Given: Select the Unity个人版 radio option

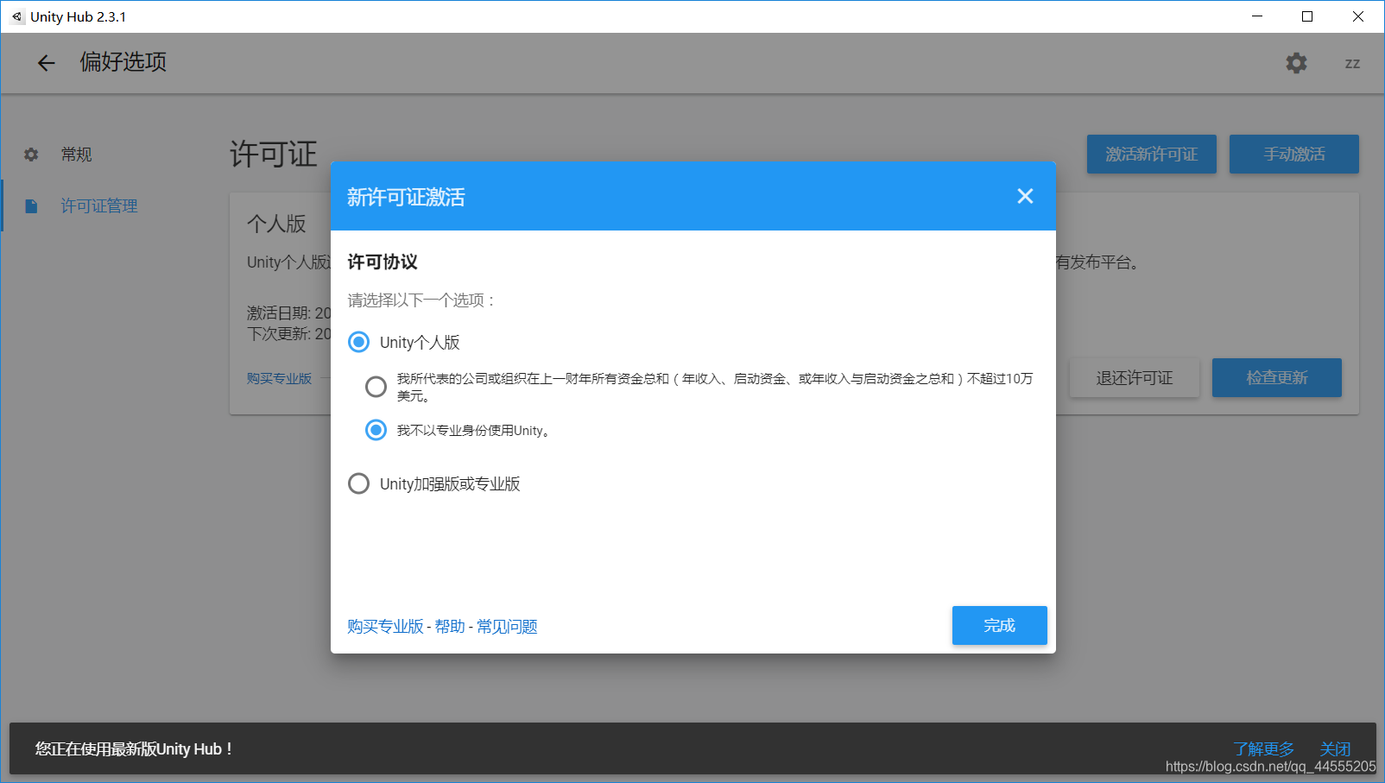Looking at the screenshot, I should coord(358,342).
